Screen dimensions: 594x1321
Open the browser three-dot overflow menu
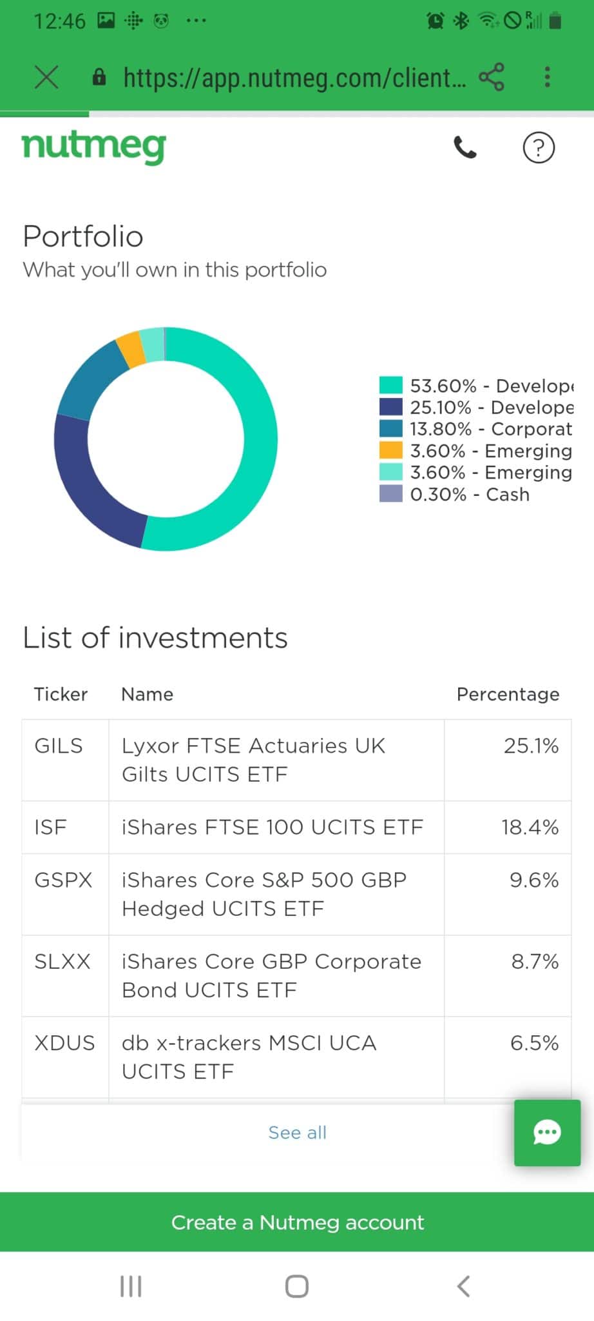547,77
